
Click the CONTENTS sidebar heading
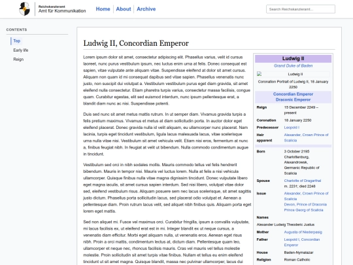[16, 29]
